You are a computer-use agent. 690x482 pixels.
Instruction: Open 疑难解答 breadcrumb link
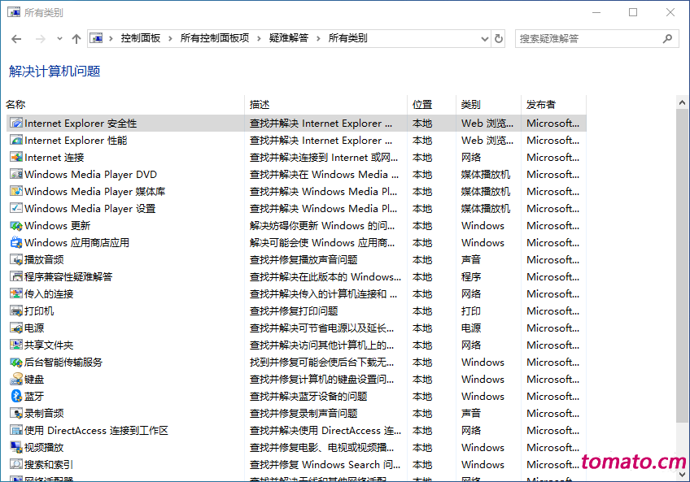[289, 38]
